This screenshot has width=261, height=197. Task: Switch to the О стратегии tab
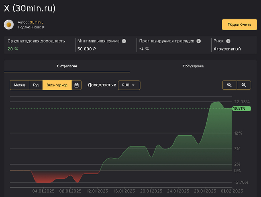click(67, 66)
